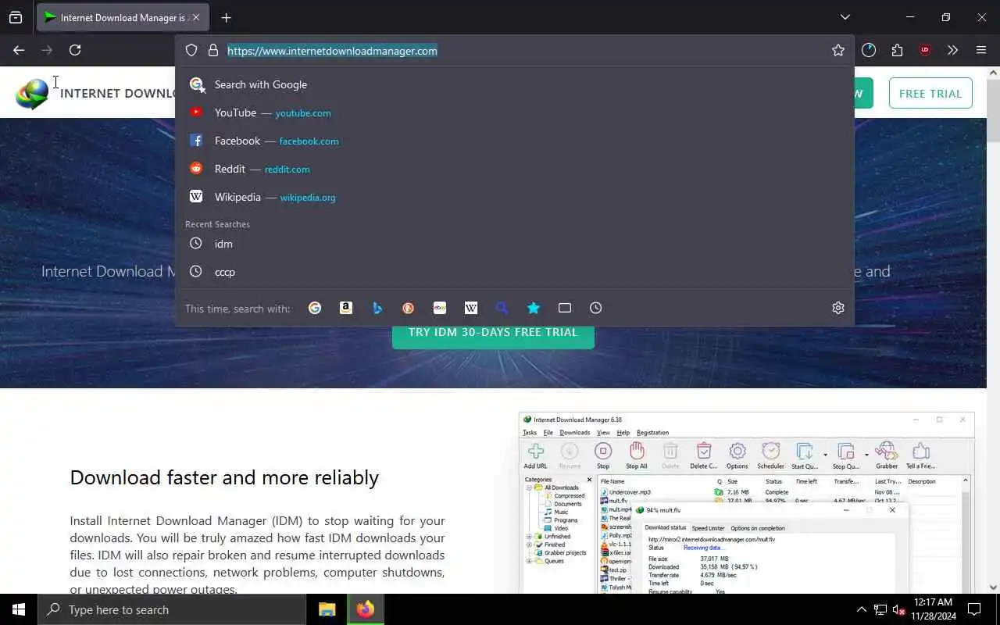This screenshot has width=1000, height=625.
Task: Open the network status tray icon
Action: [880, 609]
